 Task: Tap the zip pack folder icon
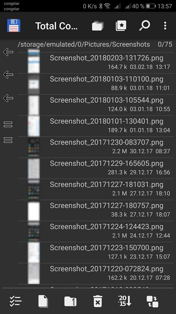[70, 301]
